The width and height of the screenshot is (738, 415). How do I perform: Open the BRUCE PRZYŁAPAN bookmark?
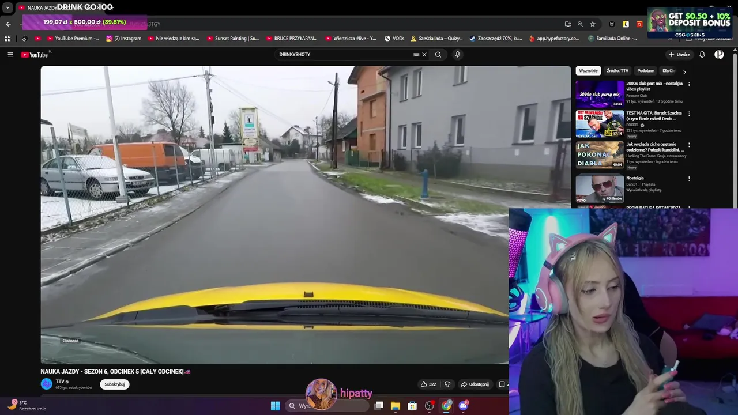(x=292, y=39)
